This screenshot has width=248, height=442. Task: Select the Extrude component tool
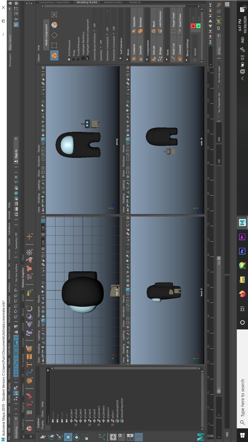coord(154,59)
